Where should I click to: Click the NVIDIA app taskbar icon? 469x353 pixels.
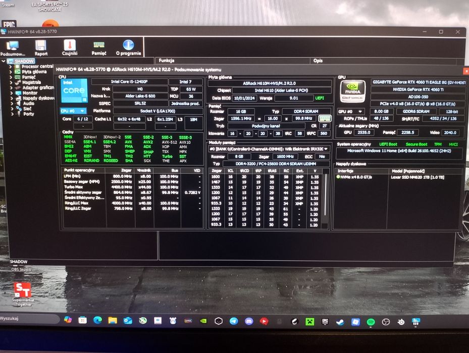tap(203, 321)
